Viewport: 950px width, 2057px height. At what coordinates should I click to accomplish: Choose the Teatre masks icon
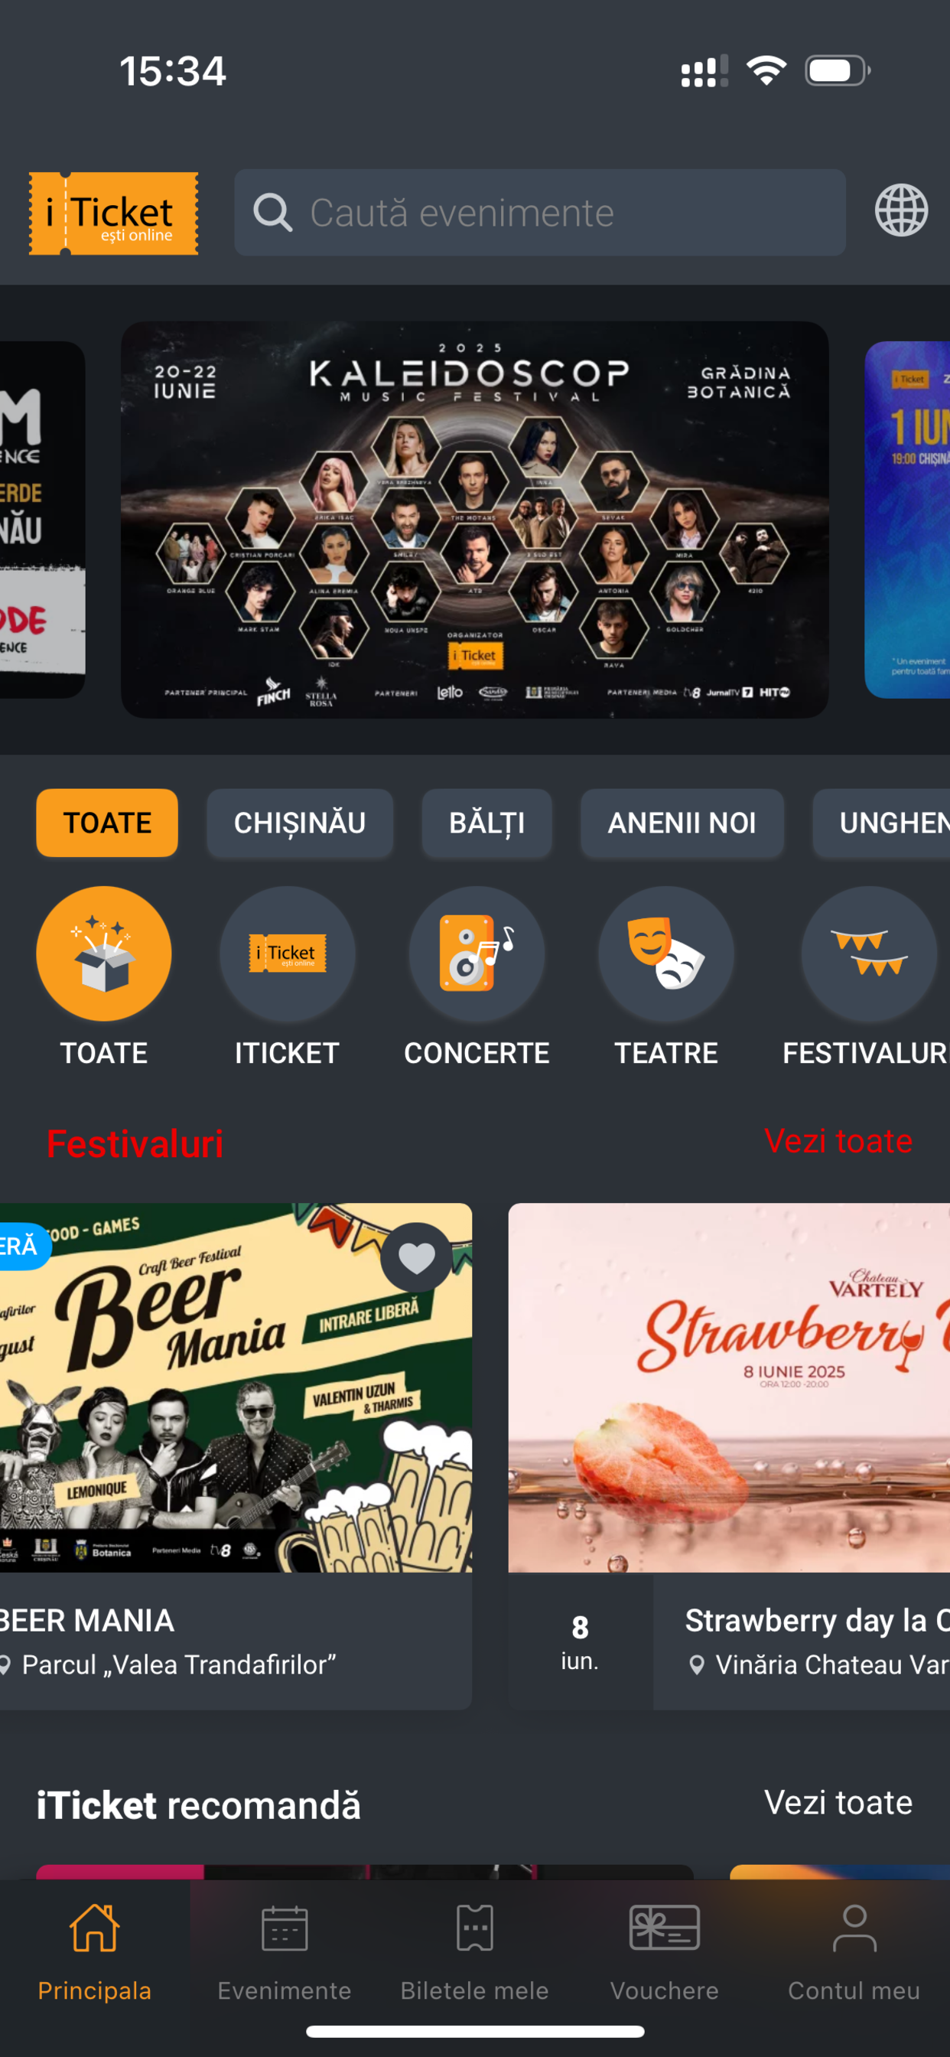pos(665,954)
